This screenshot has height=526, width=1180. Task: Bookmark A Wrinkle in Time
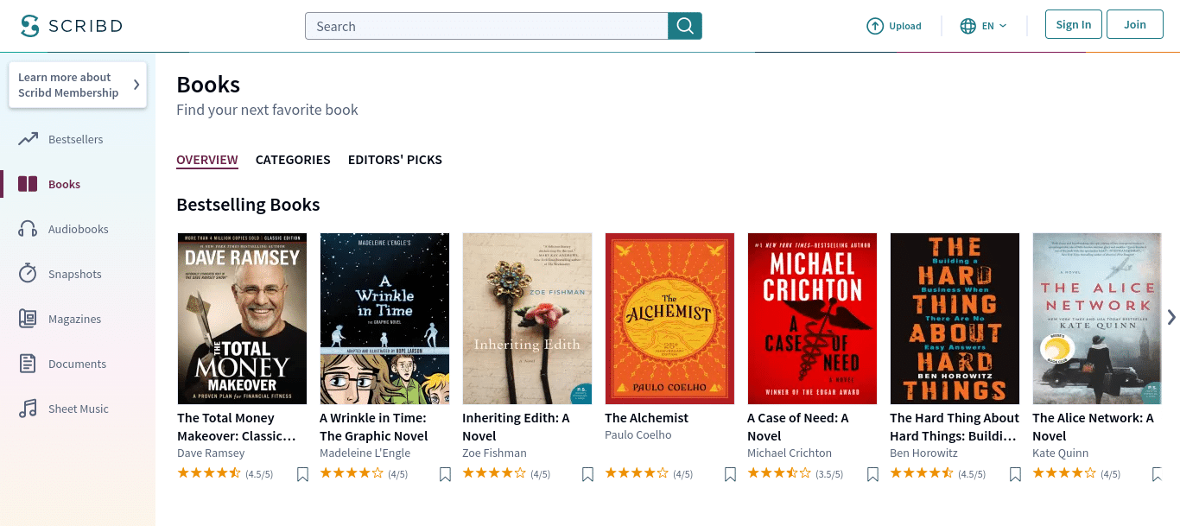pyautogui.click(x=445, y=474)
